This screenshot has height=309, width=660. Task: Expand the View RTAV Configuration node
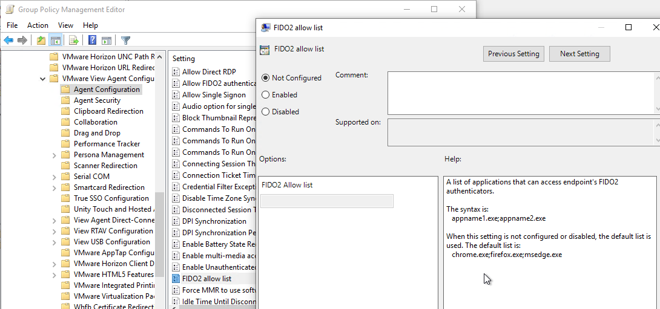coord(54,232)
